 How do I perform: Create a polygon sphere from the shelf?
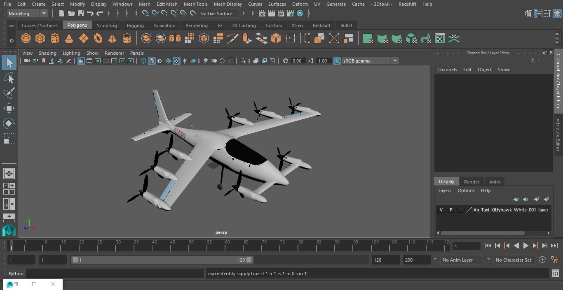pos(26,39)
